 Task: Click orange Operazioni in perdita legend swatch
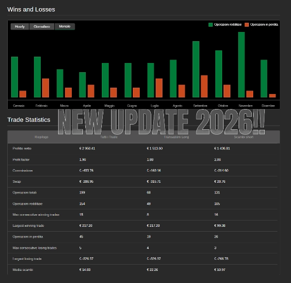pyautogui.click(x=246, y=24)
